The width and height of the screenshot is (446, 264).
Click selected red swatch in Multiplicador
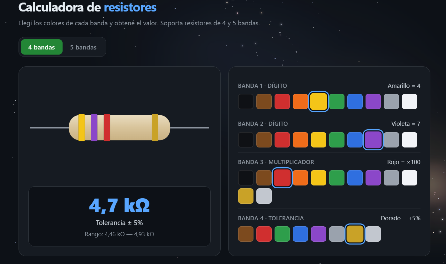[282, 178]
